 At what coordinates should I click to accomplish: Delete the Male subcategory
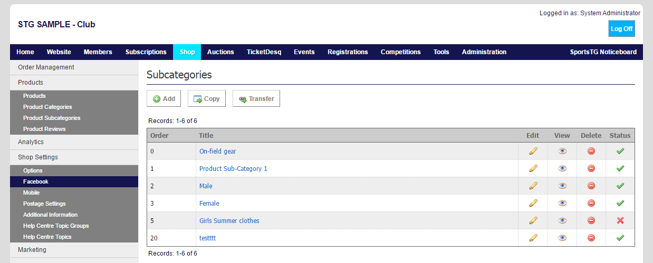tap(591, 186)
